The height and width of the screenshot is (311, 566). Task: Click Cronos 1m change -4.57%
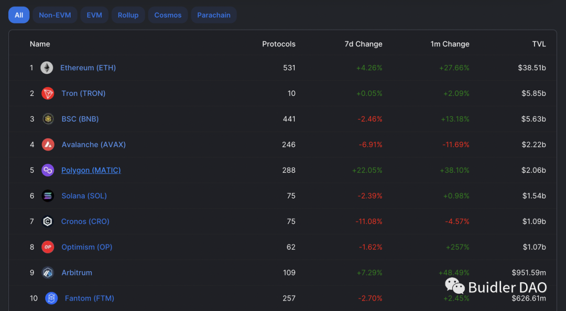tap(457, 221)
